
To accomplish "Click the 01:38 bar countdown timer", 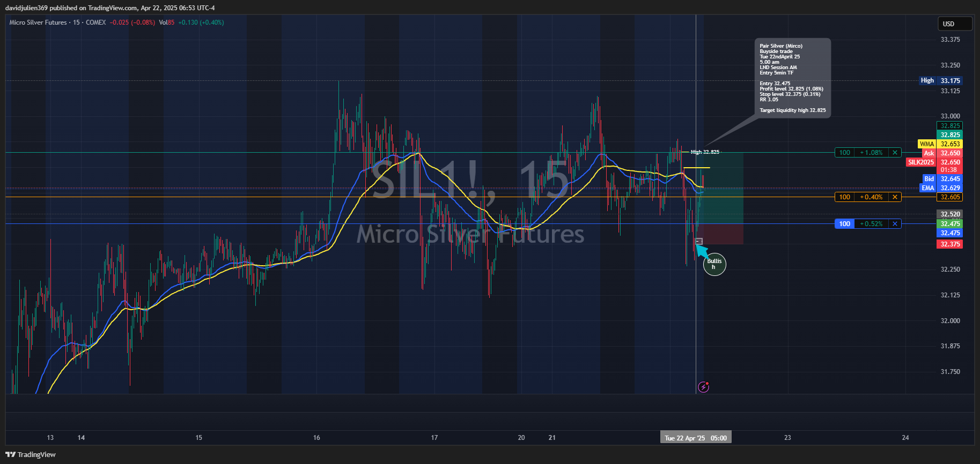I will click(949, 170).
